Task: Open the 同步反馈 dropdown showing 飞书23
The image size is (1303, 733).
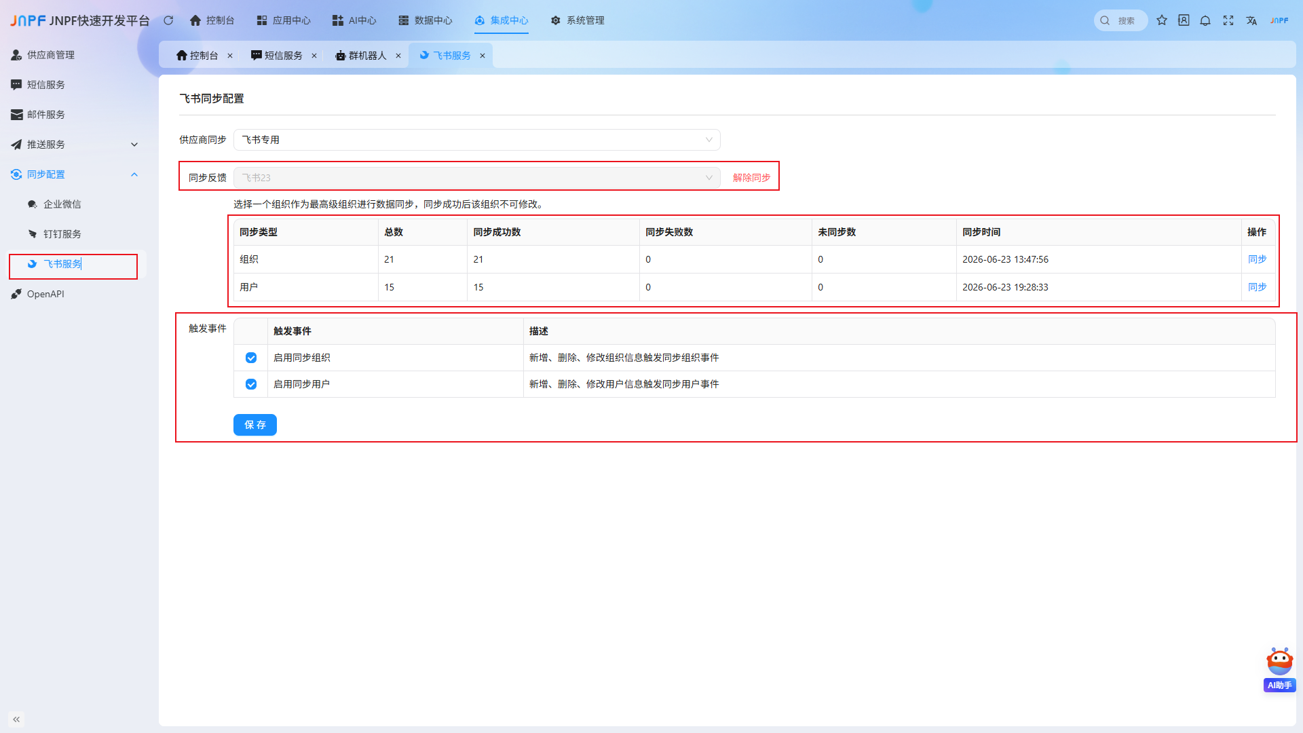Action: pos(476,178)
